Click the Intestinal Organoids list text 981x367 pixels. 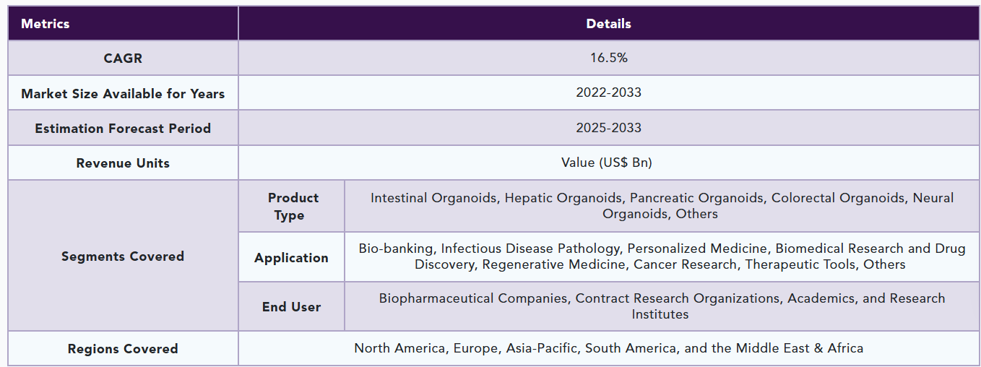[435, 198]
